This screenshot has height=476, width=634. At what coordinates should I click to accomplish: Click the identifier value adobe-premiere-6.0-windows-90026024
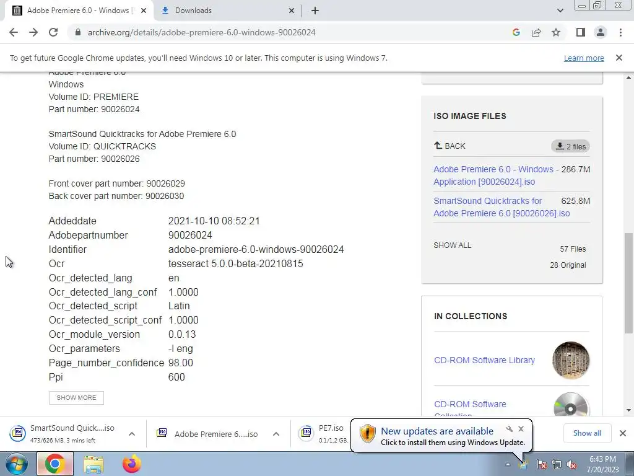point(256,249)
